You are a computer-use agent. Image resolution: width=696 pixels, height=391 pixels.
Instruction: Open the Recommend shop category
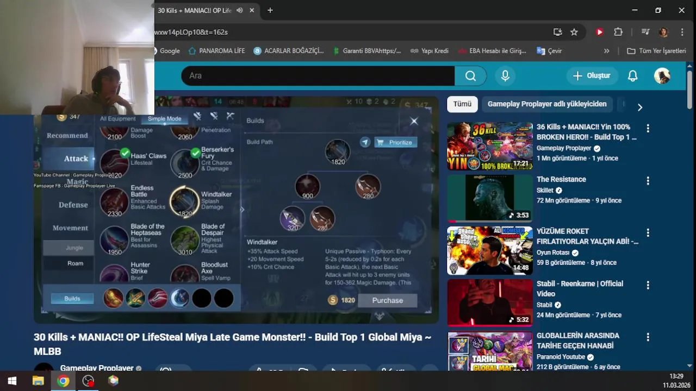tap(67, 136)
